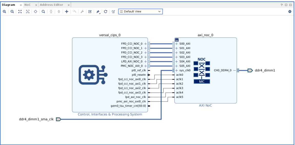
Task: Open the Default View dropdown
Action: 140,12
